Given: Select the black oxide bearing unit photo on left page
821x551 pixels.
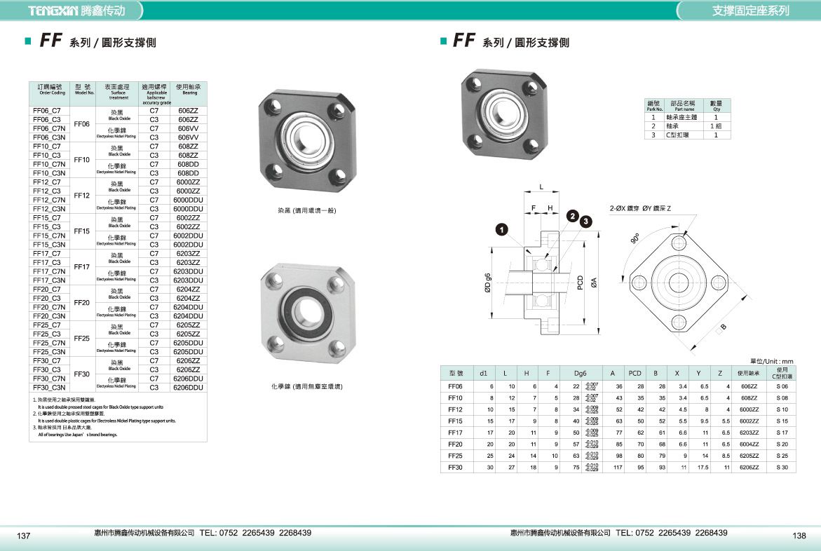Looking at the screenshot, I should 304,140.
